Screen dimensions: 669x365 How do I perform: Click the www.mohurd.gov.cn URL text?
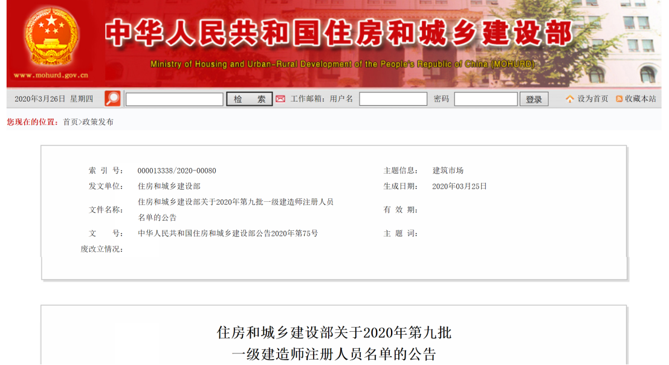[51, 76]
